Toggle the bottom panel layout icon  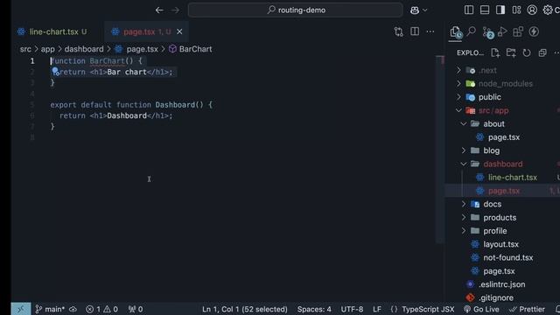(485, 10)
